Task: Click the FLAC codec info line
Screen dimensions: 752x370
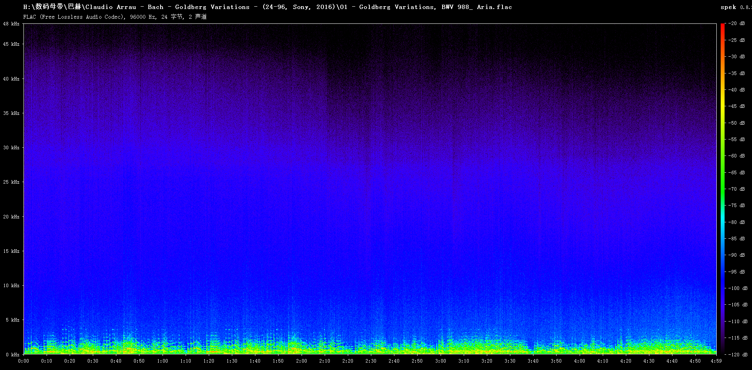Action: [x=115, y=17]
